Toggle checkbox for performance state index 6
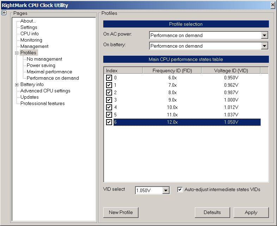This screenshot has width=277, height=226. click(x=109, y=122)
